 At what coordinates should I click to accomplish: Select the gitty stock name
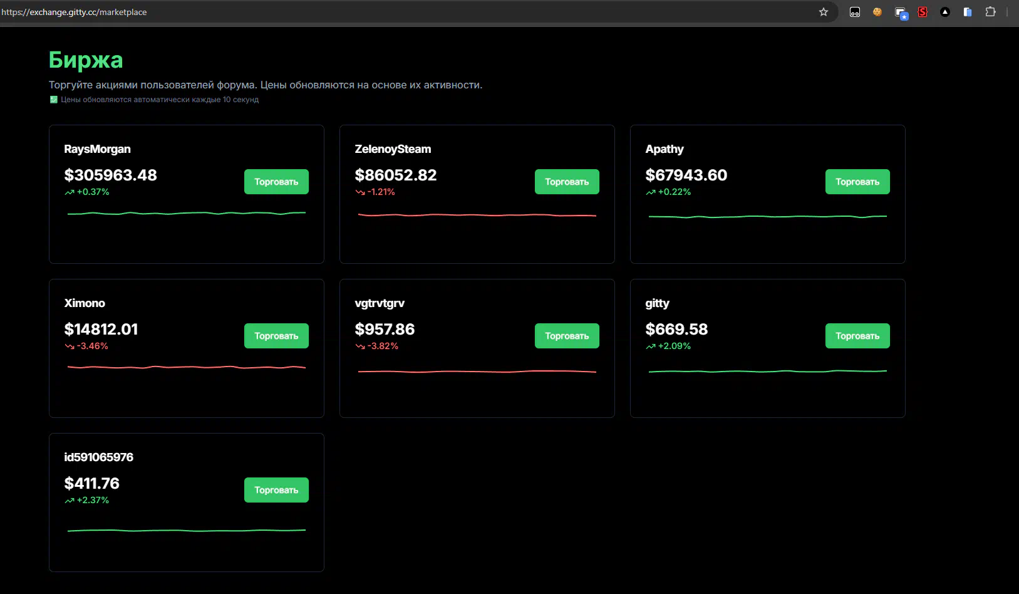tap(657, 303)
